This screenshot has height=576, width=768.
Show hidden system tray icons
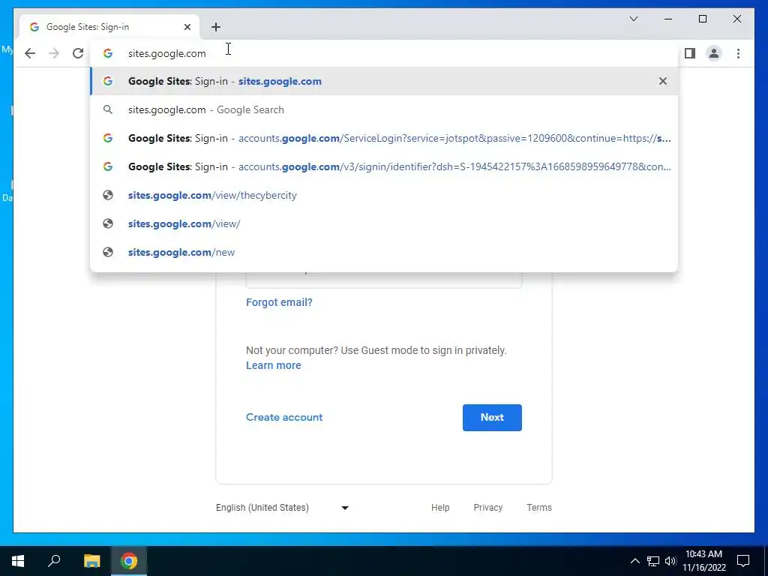(x=634, y=561)
